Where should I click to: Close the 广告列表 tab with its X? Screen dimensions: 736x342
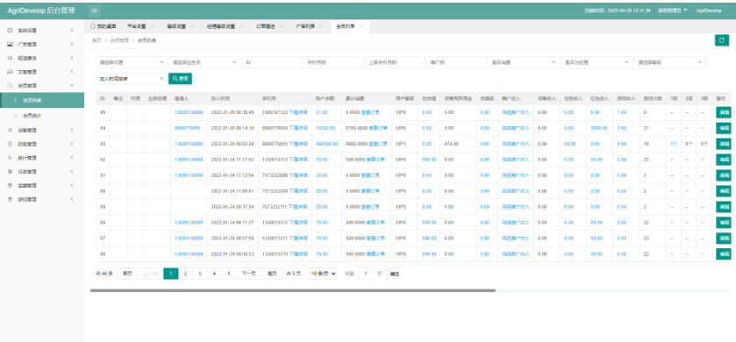tap(321, 26)
